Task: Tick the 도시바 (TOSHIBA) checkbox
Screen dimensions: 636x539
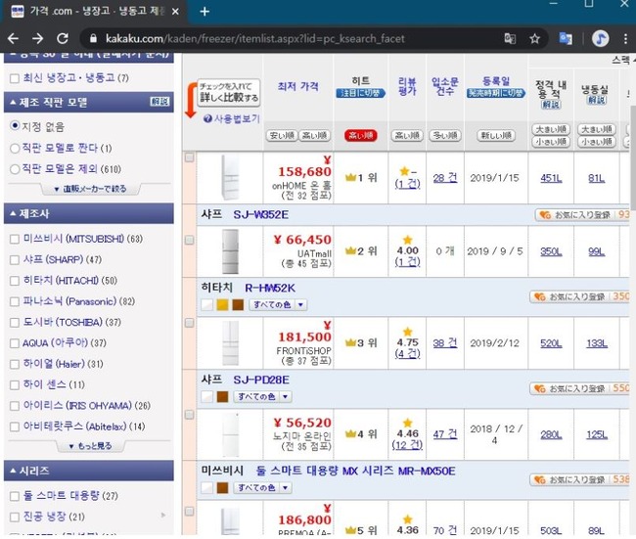Action: click(15, 323)
